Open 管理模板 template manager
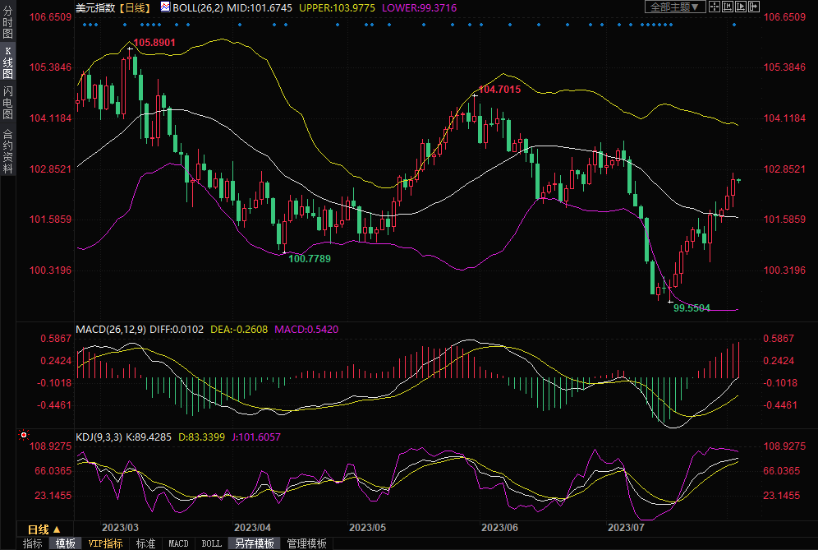 pyautogui.click(x=306, y=543)
